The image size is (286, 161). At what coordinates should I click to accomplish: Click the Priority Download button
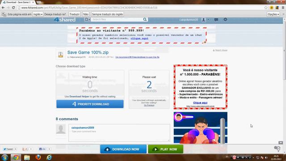coord(90,104)
